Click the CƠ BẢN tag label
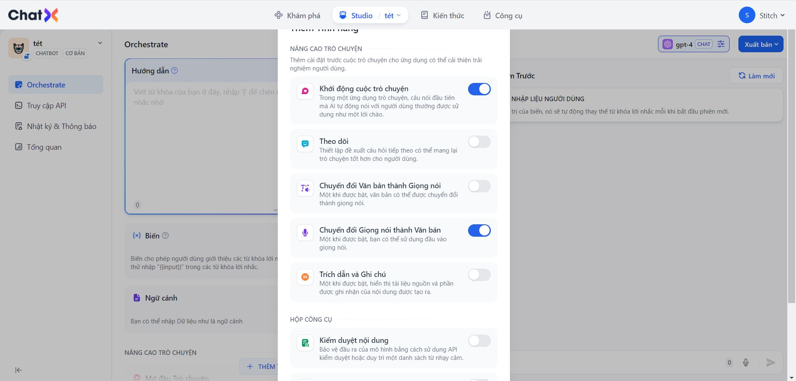The width and height of the screenshot is (796, 381). 75,53
